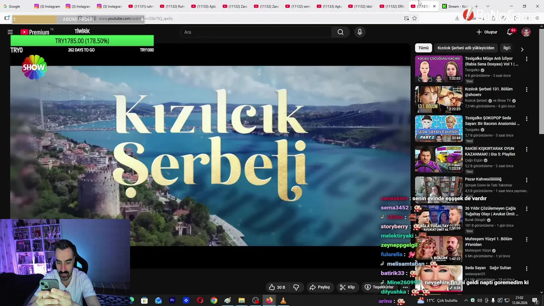Image resolution: width=544 pixels, height=306 pixels.
Task: Open Seda Sayan Sağır Sultan title
Action: (x=488, y=268)
